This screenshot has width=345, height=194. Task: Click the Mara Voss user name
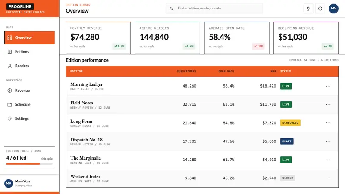coord(22,181)
